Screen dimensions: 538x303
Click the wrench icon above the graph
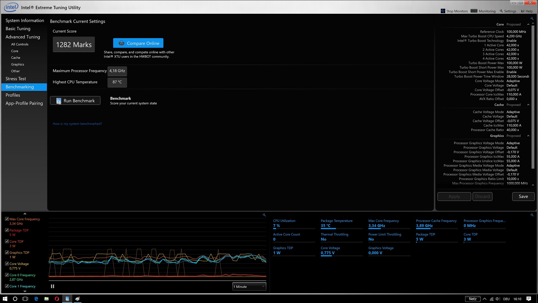click(x=264, y=215)
